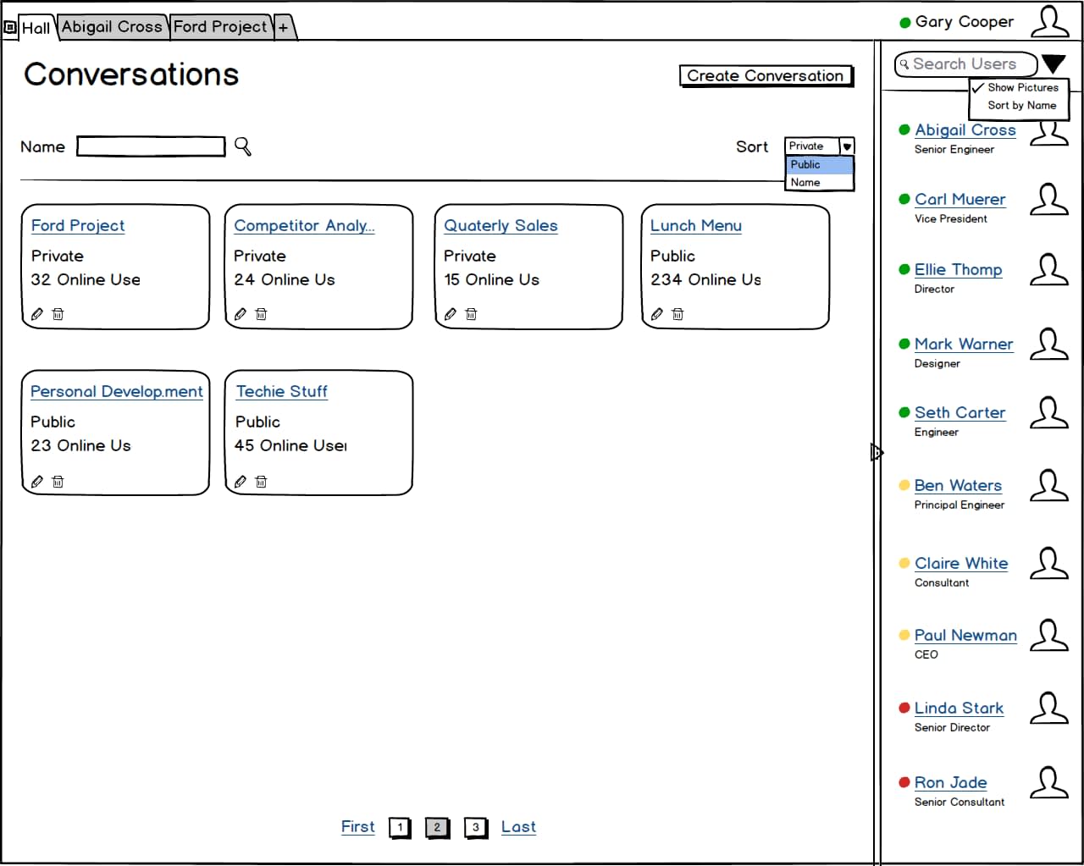The width and height of the screenshot is (1084, 866).
Task: Select Sort by Name option in users menu
Action: (1022, 105)
